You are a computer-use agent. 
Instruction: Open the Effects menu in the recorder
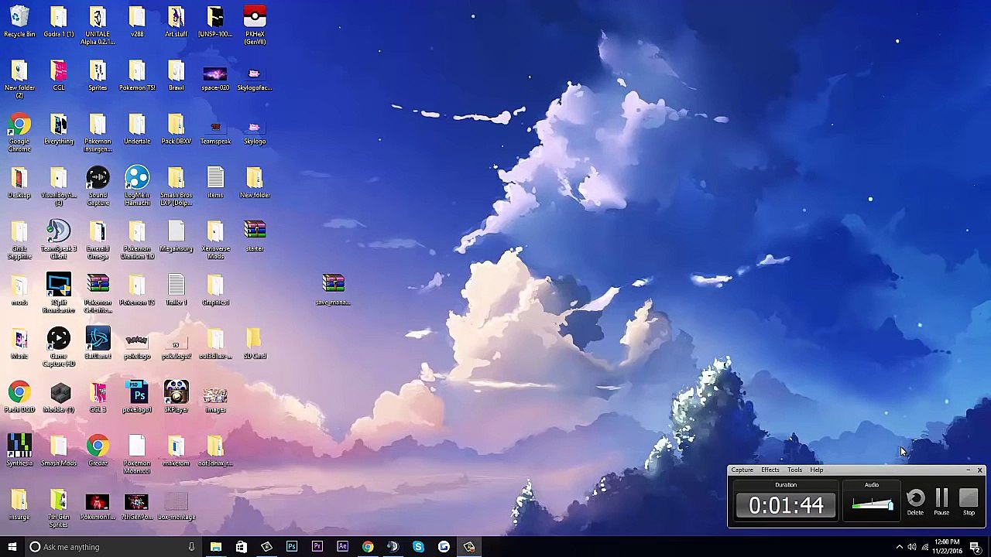click(770, 470)
